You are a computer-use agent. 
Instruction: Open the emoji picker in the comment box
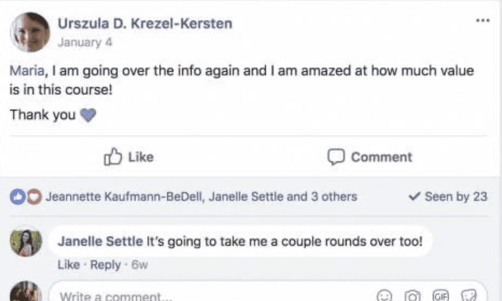384,296
